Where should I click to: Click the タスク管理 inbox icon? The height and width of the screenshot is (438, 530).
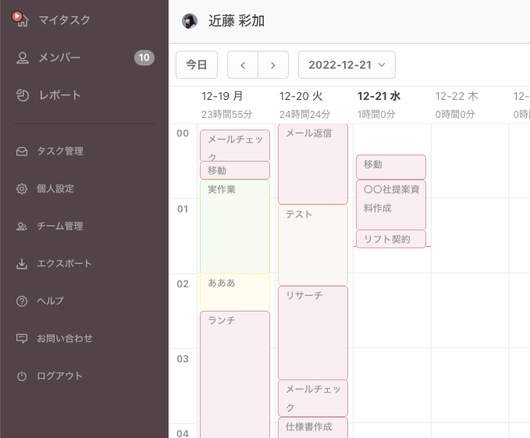[x=22, y=151]
